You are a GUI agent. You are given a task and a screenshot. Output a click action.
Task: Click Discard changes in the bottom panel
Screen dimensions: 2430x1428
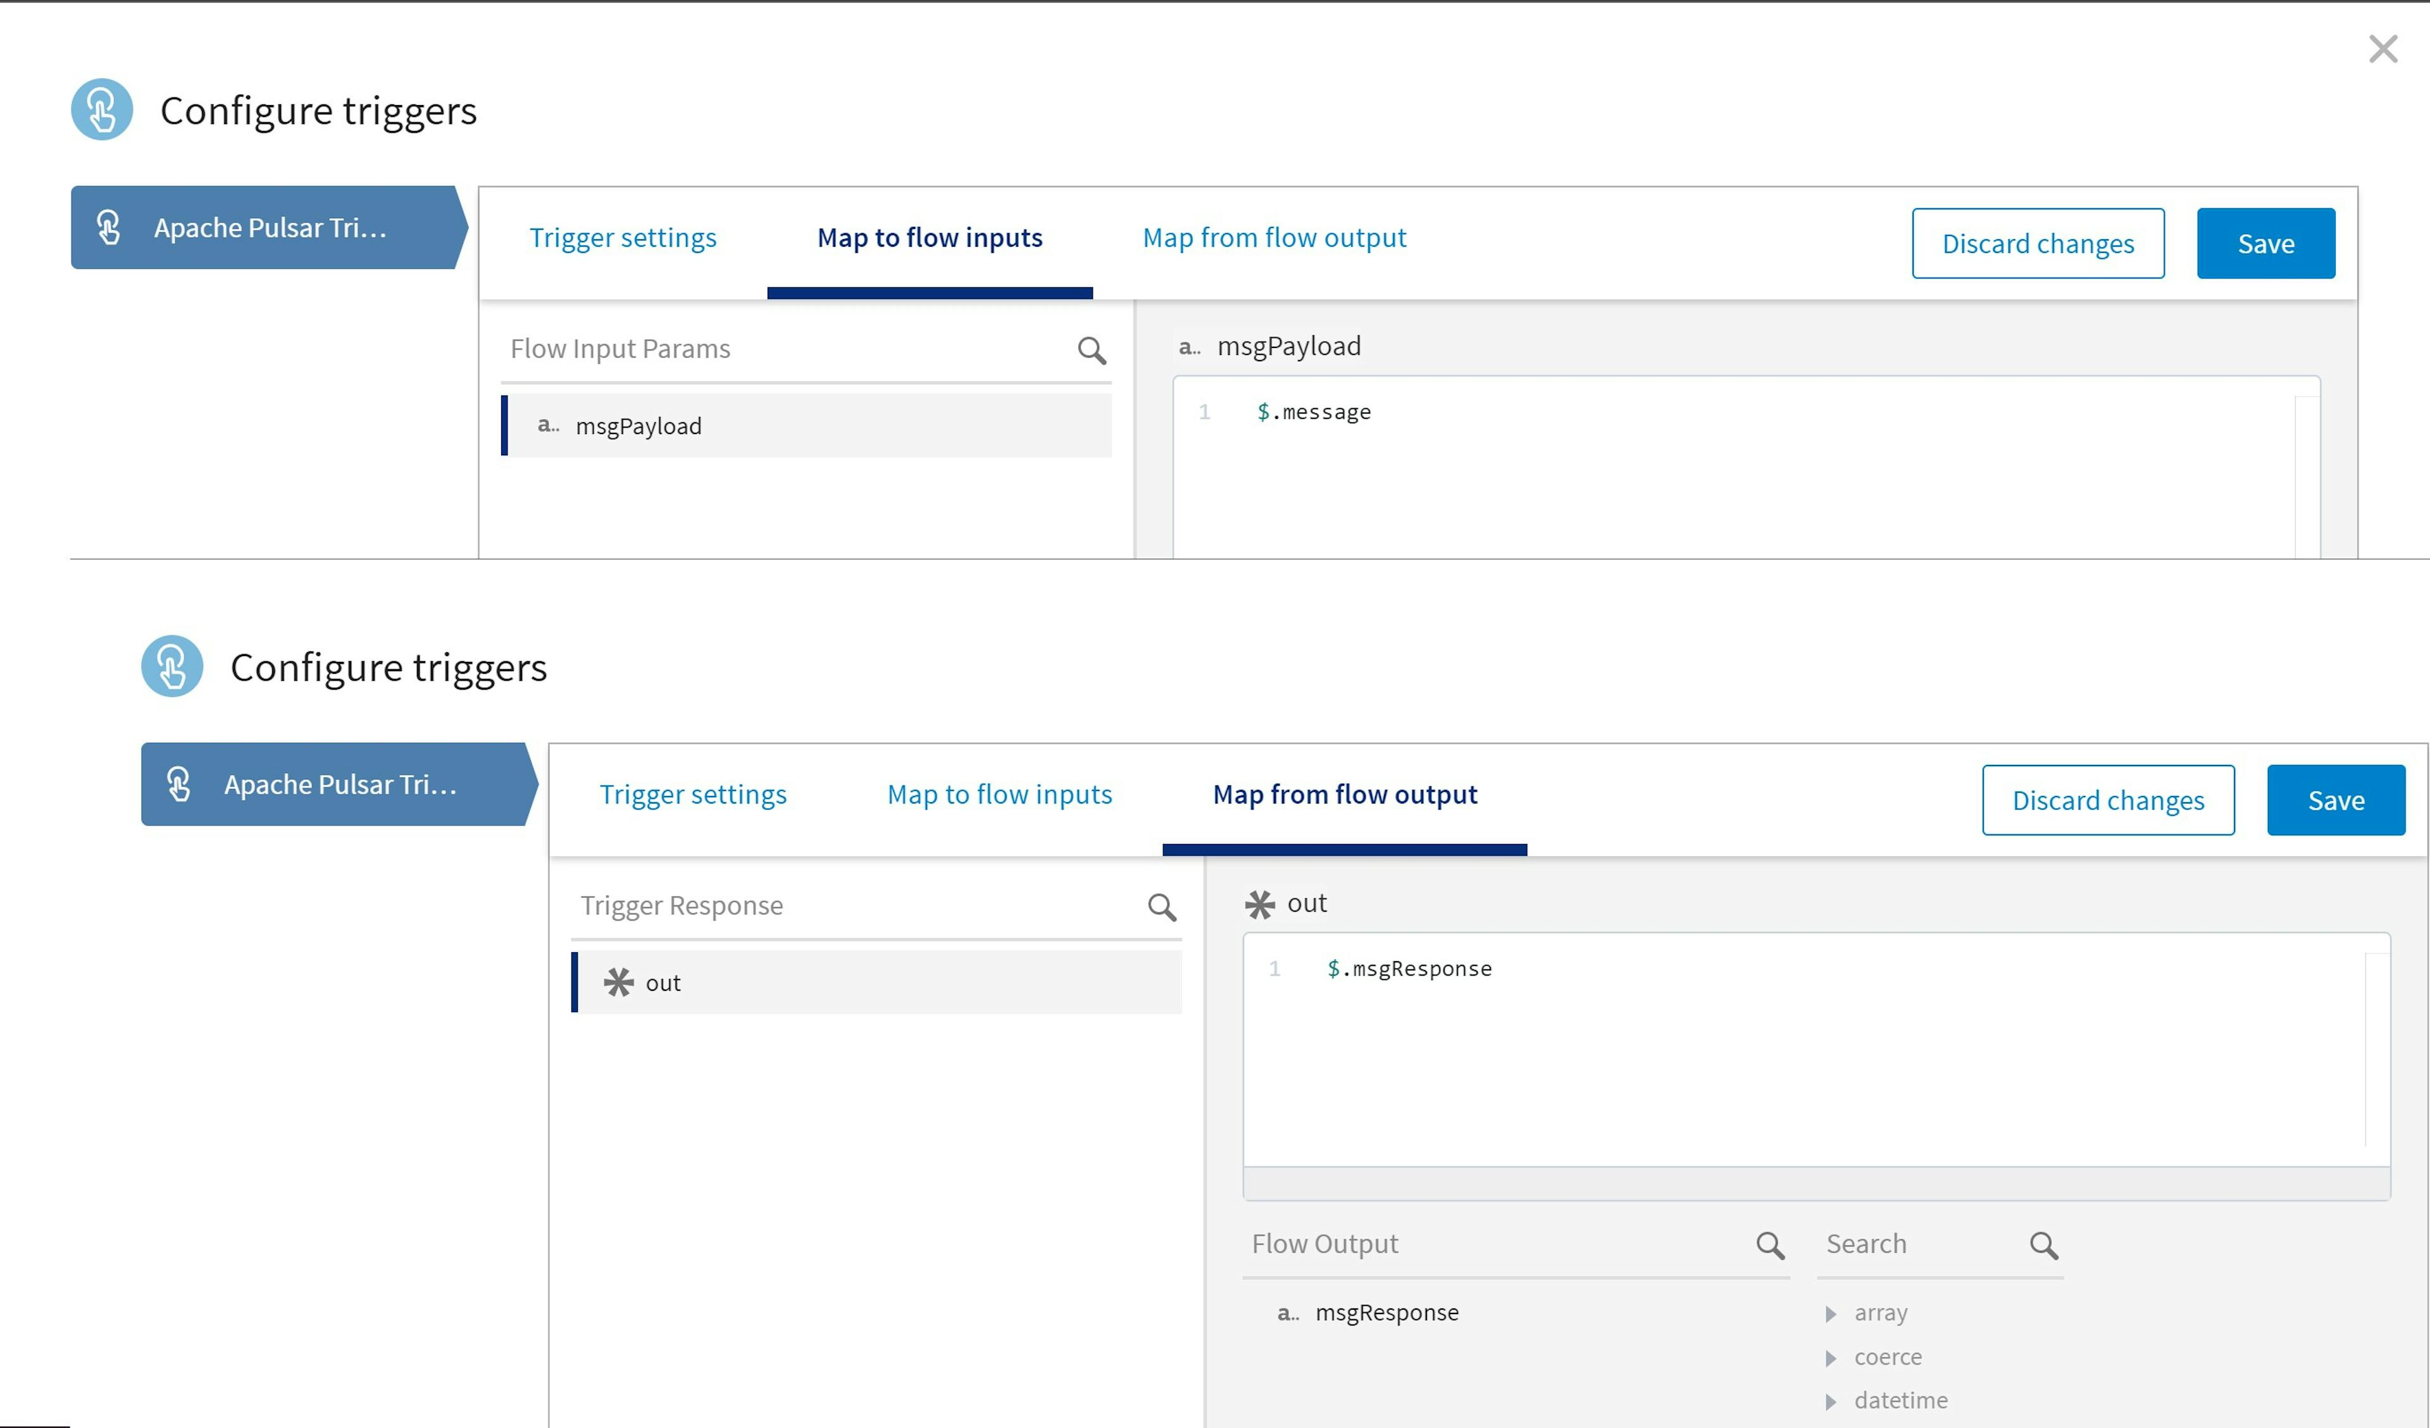pyautogui.click(x=2108, y=799)
